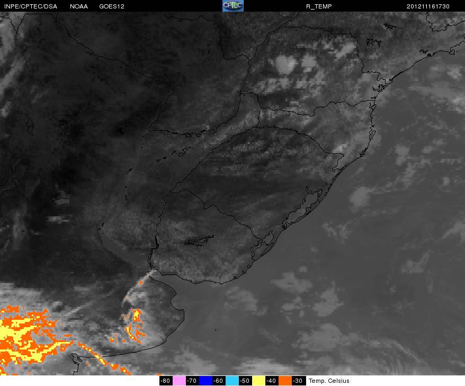The height and width of the screenshot is (386, 465).
Task: Click the -70 legend value
Action: point(192,381)
